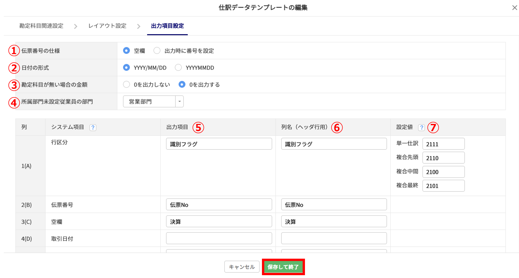Viewport: 519px width, 278px height.
Task: Select 0を出力しない option
Action: click(x=126, y=85)
